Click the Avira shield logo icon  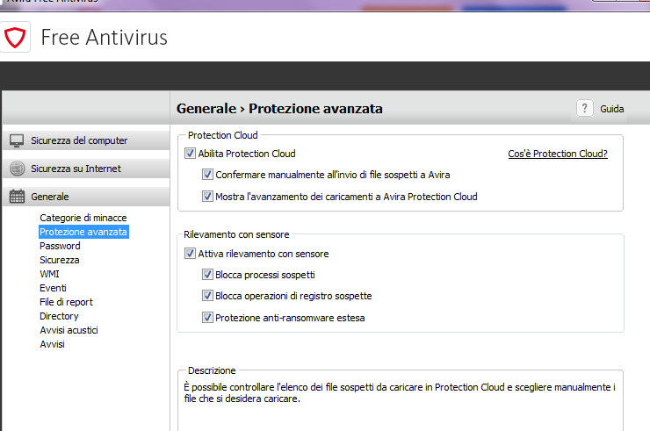coord(17,38)
